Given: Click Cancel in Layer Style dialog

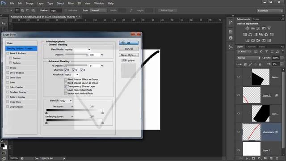Looking at the screenshot, I should 129,49.
